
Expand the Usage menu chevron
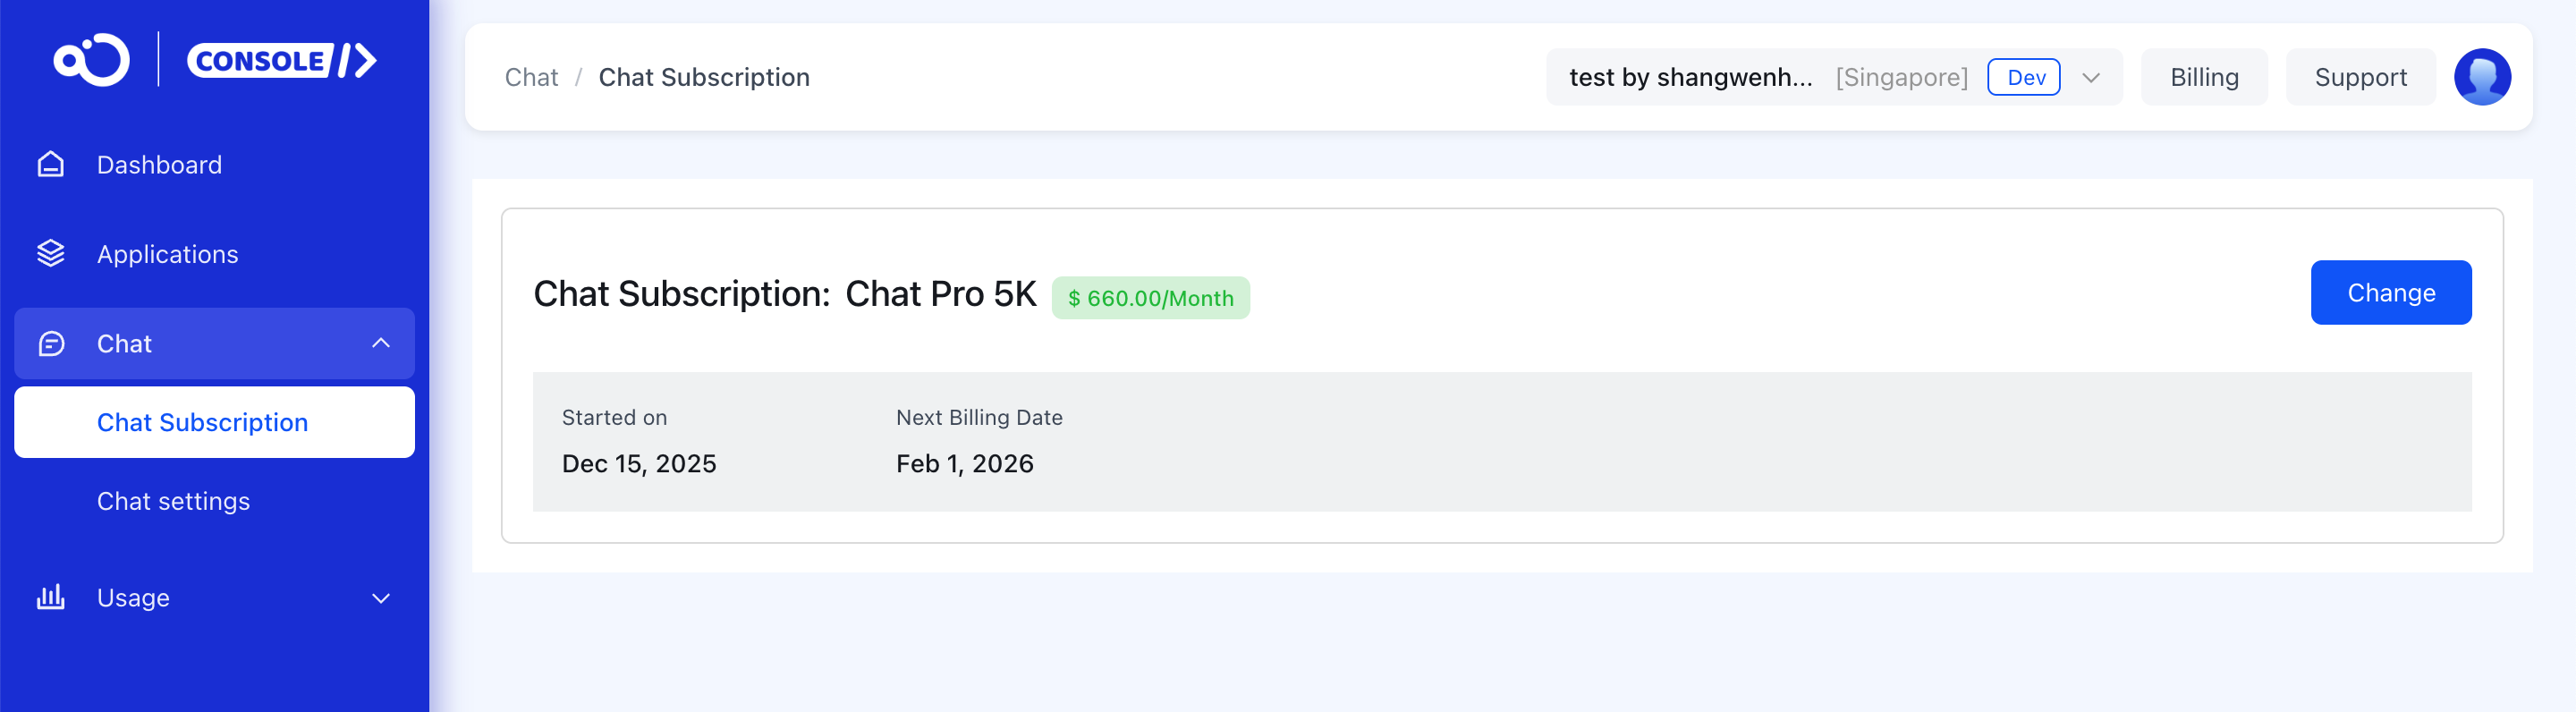point(381,598)
